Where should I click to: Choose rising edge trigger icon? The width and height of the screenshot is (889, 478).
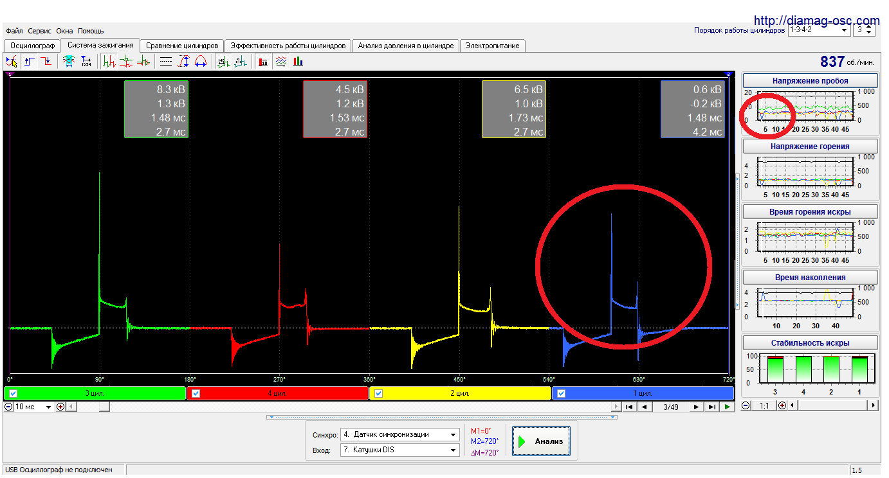[x=30, y=62]
